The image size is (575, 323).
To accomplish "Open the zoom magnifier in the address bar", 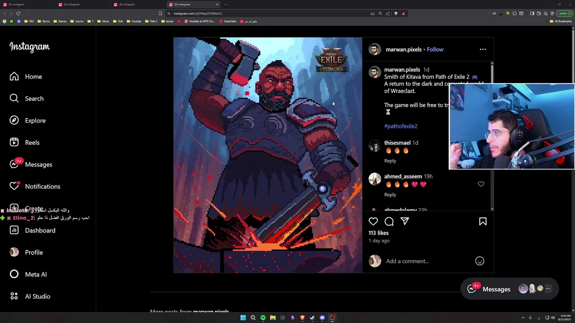I will coord(380,13).
